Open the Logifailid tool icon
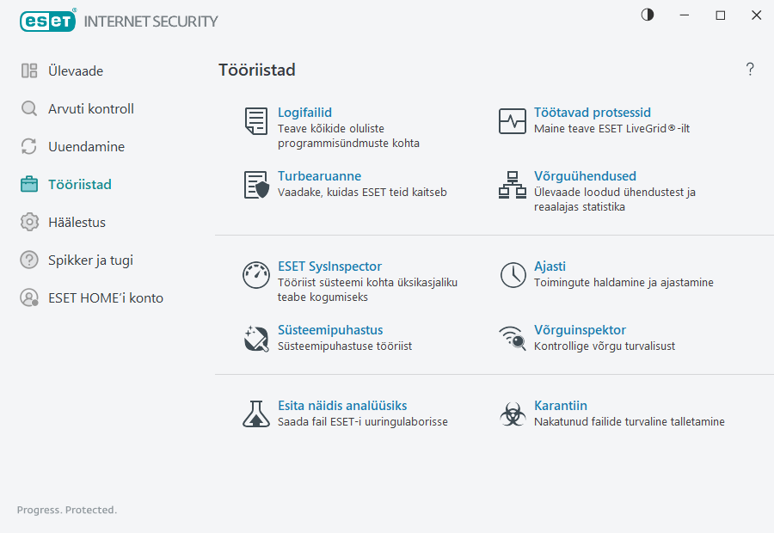This screenshot has width=774, height=533. coord(255,121)
